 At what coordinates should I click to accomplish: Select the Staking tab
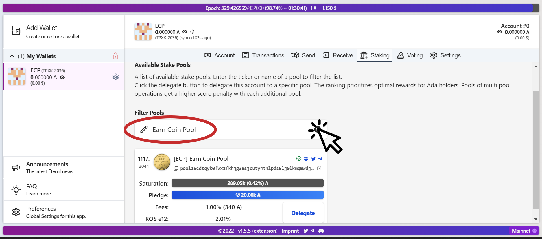pyautogui.click(x=375, y=55)
